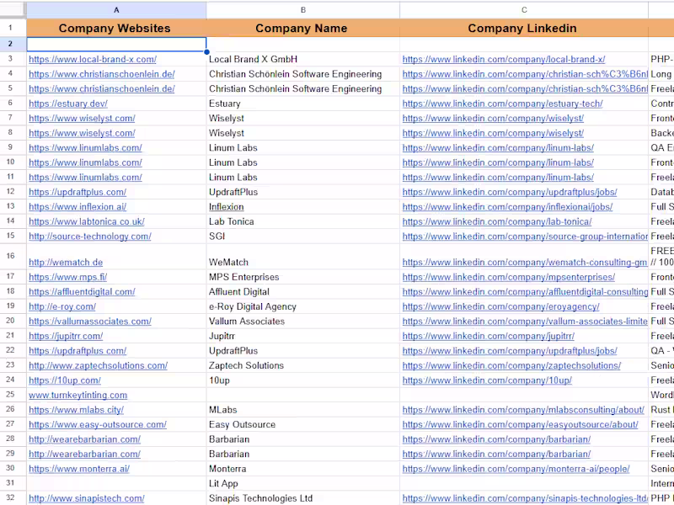Screen dimensions: 674x505
Task: Select the Lit App cell
Action: [x=303, y=483]
